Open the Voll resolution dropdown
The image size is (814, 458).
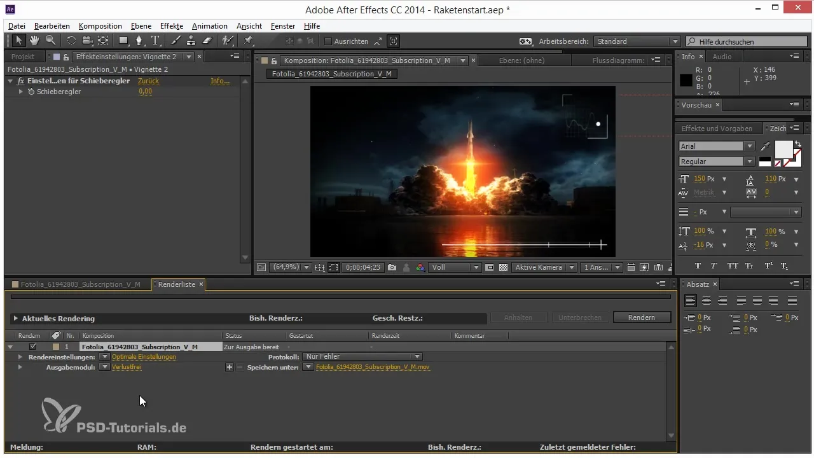pyautogui.click(x=455, y=268)
